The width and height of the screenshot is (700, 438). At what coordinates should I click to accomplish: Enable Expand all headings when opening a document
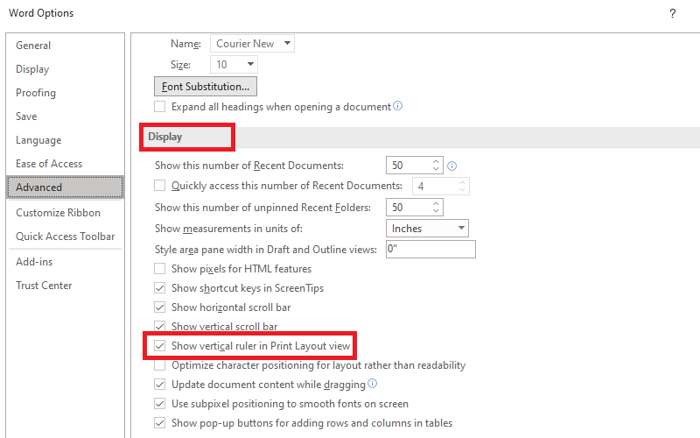pyautogui.click(x=160, y=107)
